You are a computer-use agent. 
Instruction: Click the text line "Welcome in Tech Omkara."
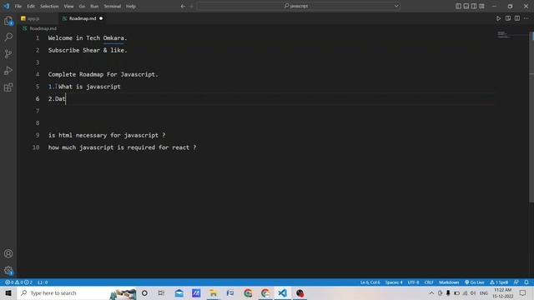click(88, 38)
